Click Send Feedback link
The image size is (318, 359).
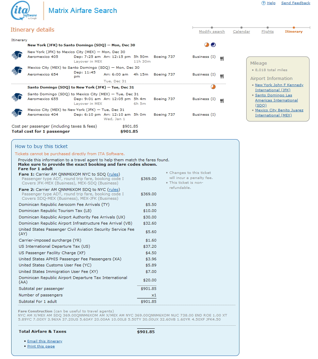pyautogui.click(x=296, y=3)
